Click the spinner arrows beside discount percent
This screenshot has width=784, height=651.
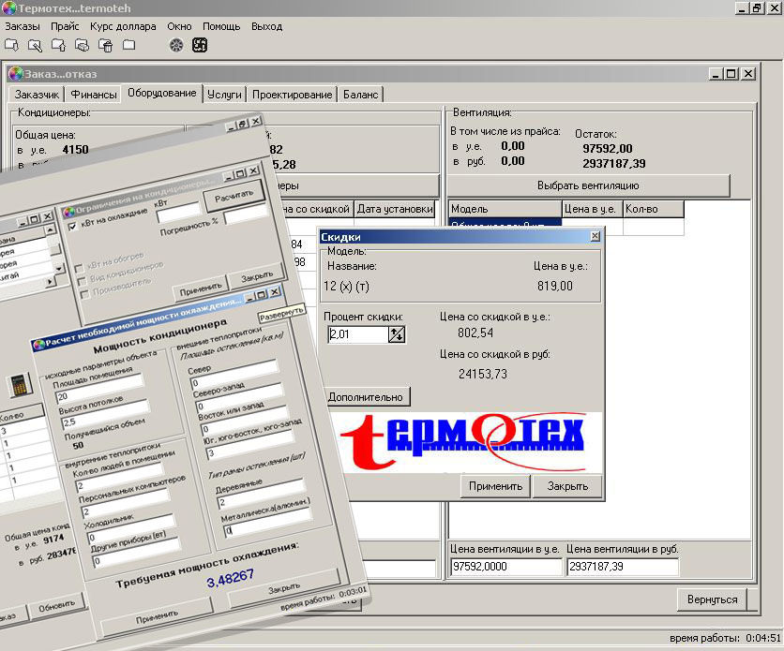click(x=397, y=334)
